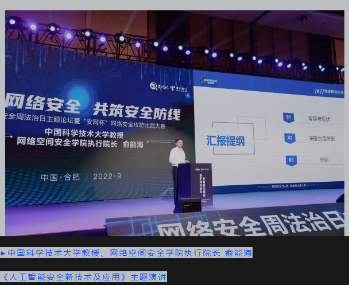Click the 中国·合肥 2022·9 text
349x285 pixels.
pyautogui.click(x=82, y=177)
